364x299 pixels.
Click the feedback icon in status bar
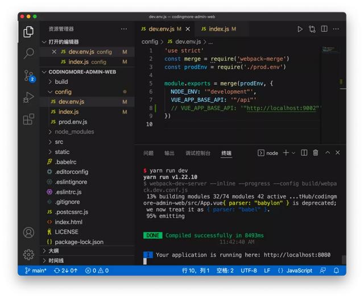click(322, 271)
